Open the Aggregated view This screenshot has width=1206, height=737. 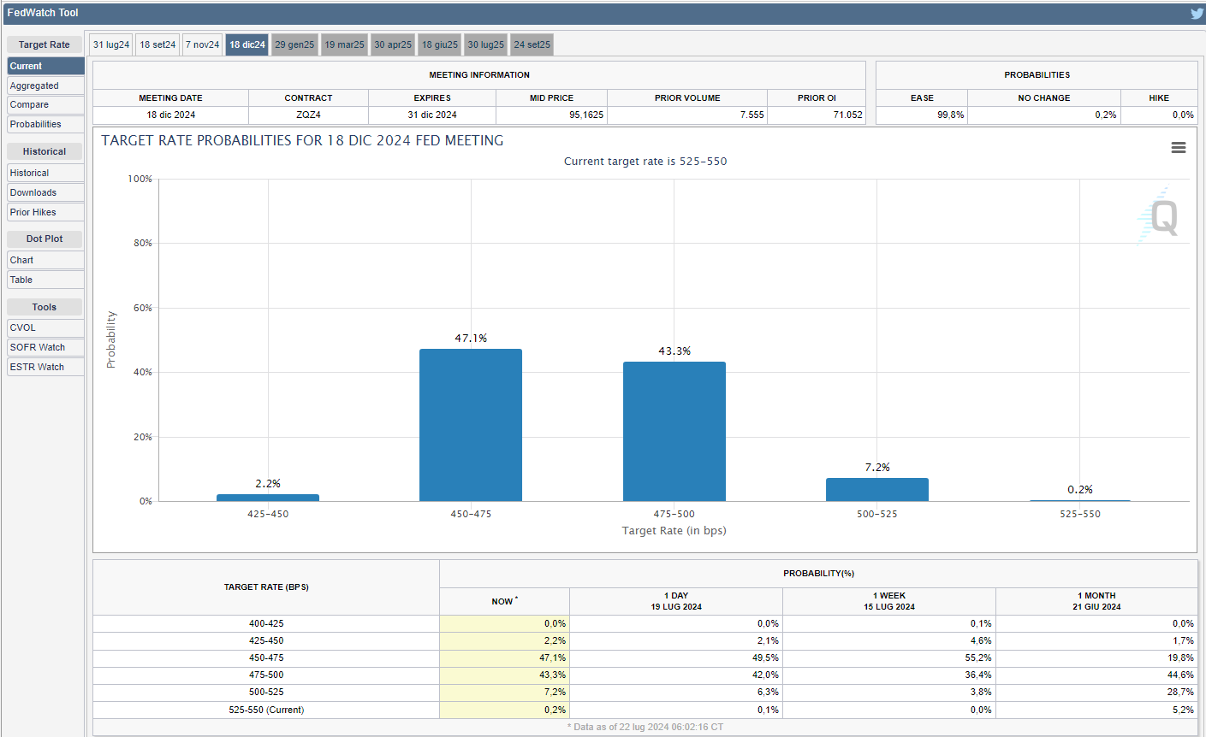[x=46, y=85]
